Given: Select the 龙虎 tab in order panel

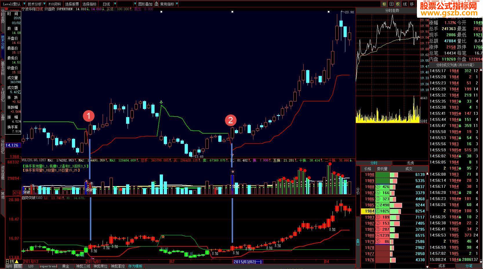Looking at the screenshot, I should [x=410, y=163].
